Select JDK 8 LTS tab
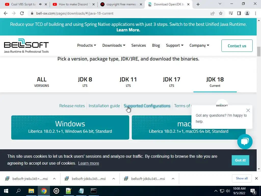The width and height of the screenshot is (261, 196). [x=85, y=82]
